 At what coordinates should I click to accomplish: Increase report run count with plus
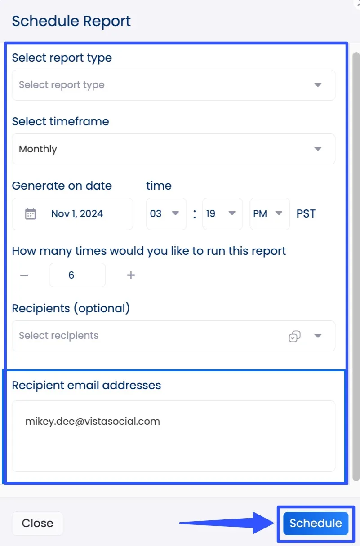point(131,275)
